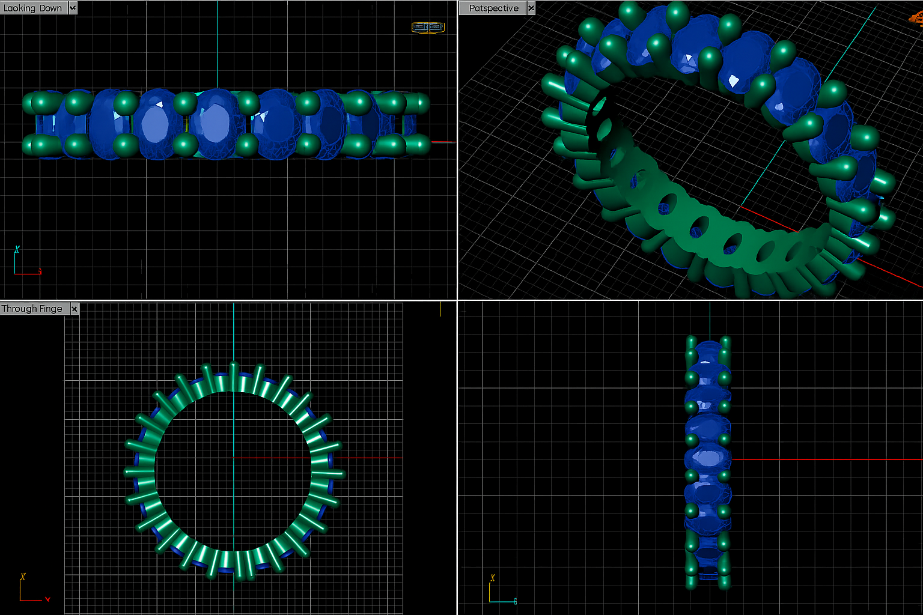This screenshot has width=923, height=615.
Task: Toggle the Patspective viewport maximize control
Action: point(531,8)
